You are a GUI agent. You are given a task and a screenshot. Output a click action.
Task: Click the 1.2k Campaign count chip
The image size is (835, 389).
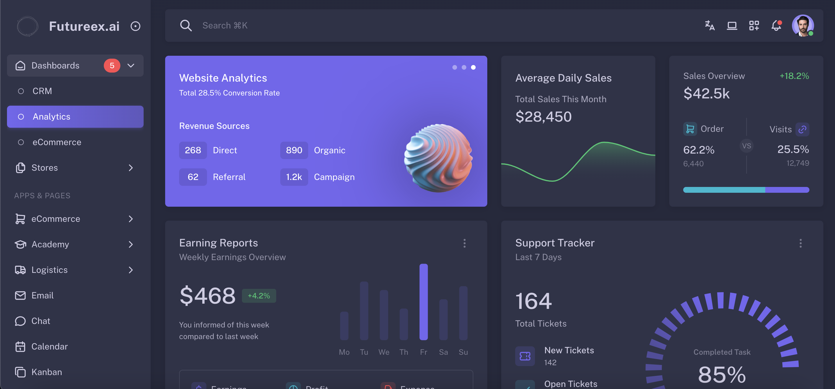click(294, 177)
